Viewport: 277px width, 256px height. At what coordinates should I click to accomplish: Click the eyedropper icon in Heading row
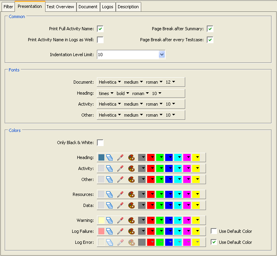[x=120, y=157]
